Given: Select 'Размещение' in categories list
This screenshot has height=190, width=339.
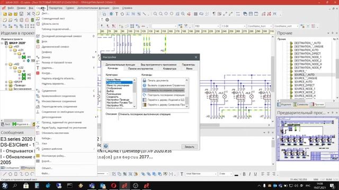Looking at the screenshot, I should tap(114, 94).
